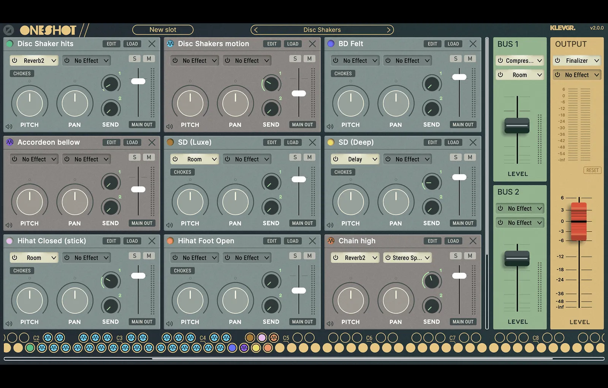Open the Room effect dropdown on Hihat Closed (stick)
Image resolution: width=608 pixels, height=388 pixels.
click(x=34, y=257)
